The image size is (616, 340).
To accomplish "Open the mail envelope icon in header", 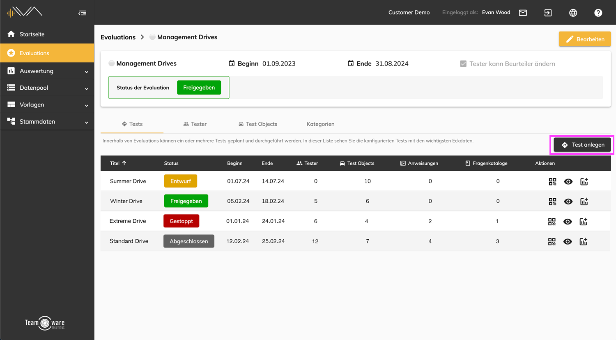I will (x=523, y=13).
